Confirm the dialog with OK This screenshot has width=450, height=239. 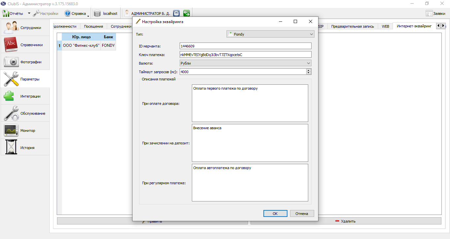(x=275, y=214)
